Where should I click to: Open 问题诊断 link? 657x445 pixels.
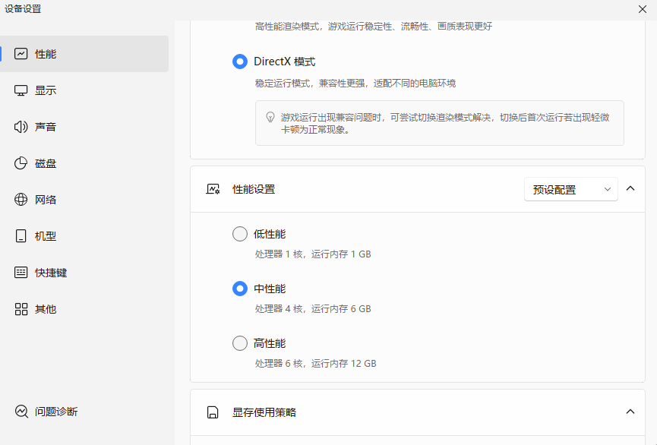[x=56, y=412]
